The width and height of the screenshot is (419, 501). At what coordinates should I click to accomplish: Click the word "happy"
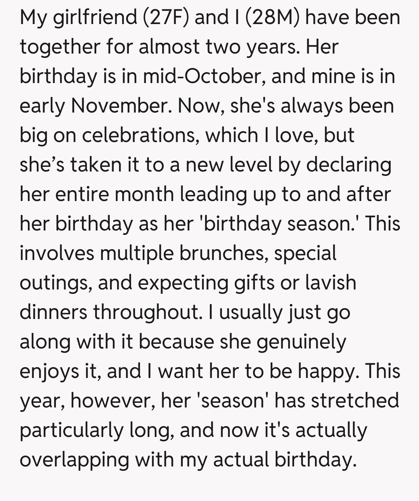coord(327,371)
